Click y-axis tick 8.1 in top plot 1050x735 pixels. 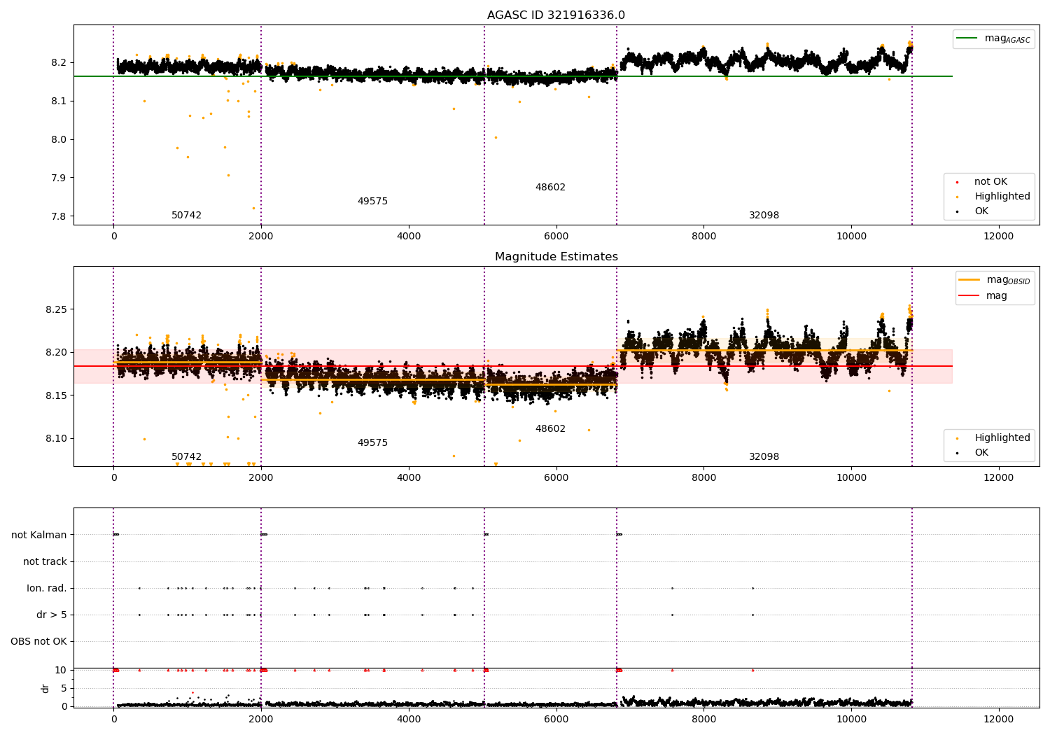click(59, 101)
